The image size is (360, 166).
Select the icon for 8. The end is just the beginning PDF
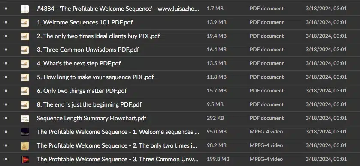[x=25, y=105]
